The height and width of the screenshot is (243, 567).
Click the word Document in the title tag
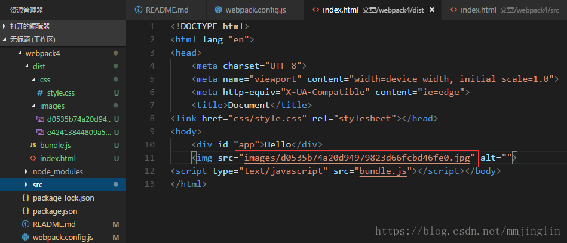point(249,105)
